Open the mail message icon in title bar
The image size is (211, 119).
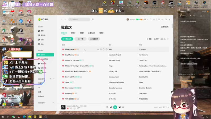[145, 19]
